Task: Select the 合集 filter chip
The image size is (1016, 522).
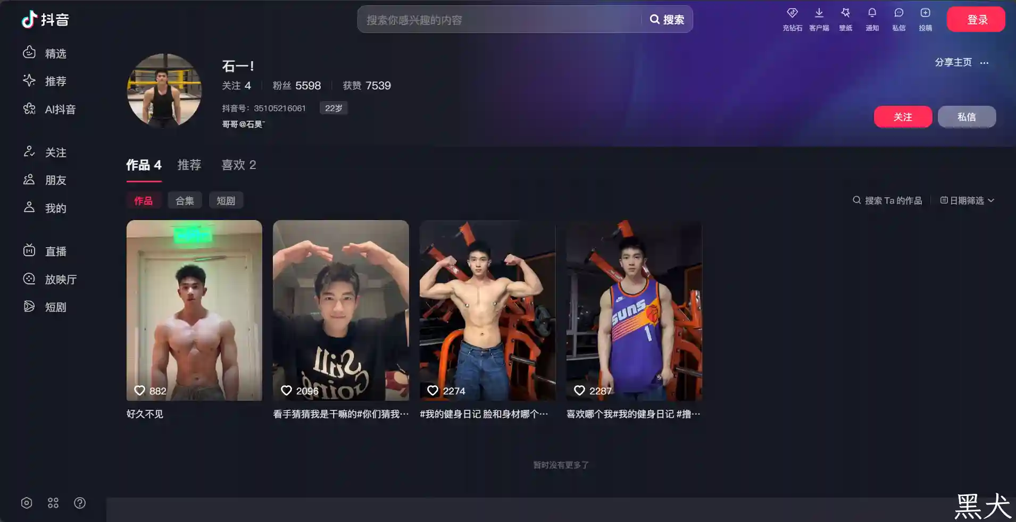Action: [185, 200]
